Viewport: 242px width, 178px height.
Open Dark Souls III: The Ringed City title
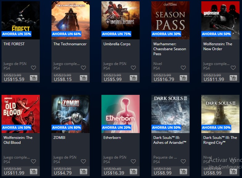(x=220, y=140)
